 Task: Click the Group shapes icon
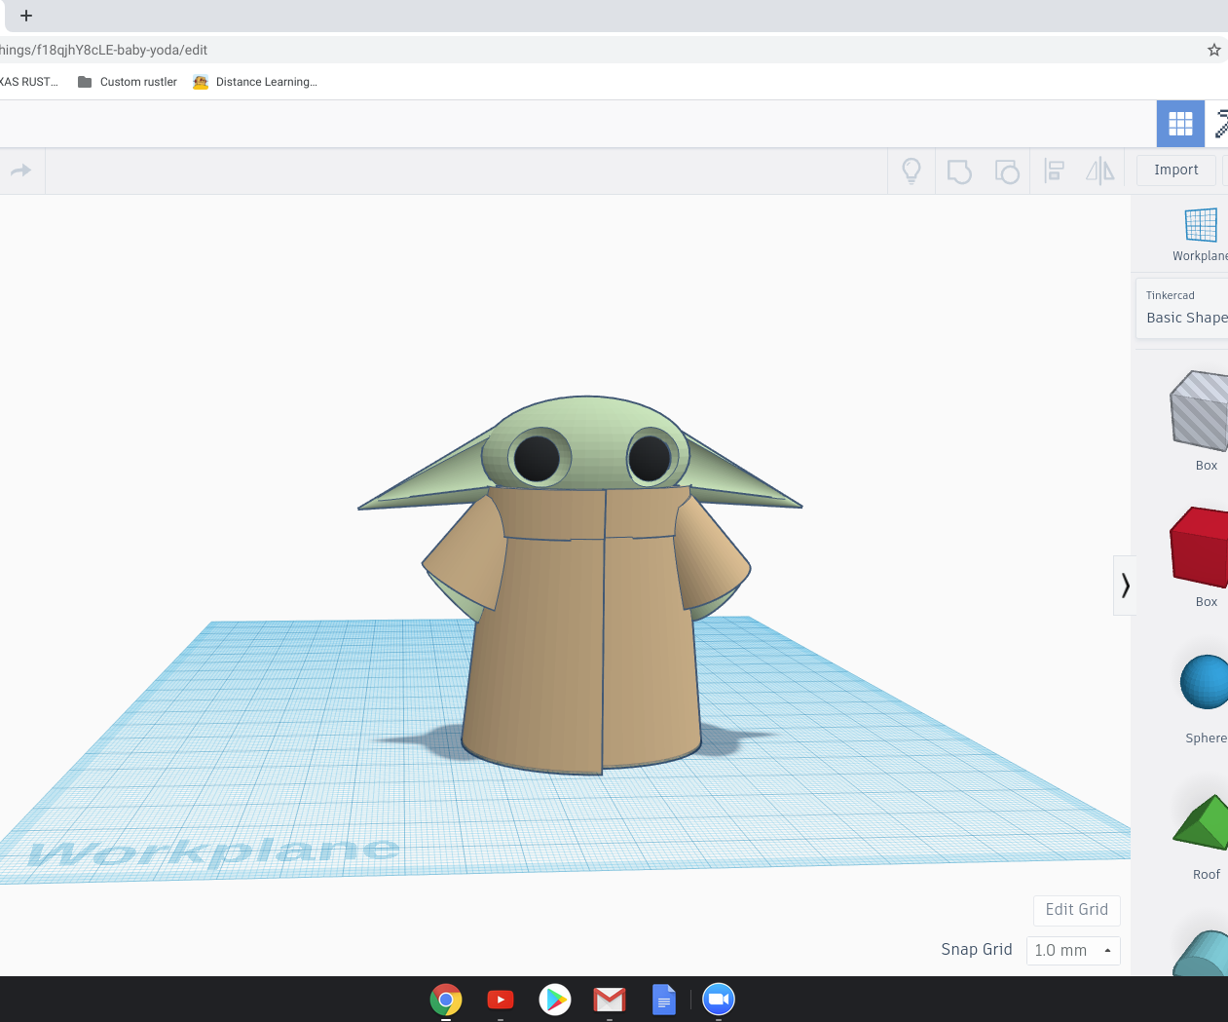pos(958,170)
